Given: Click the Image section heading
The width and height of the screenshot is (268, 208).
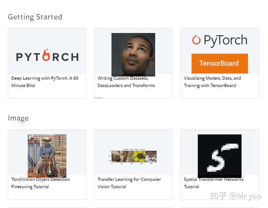Looking at the screenshot, I should (x=18, y=118).
